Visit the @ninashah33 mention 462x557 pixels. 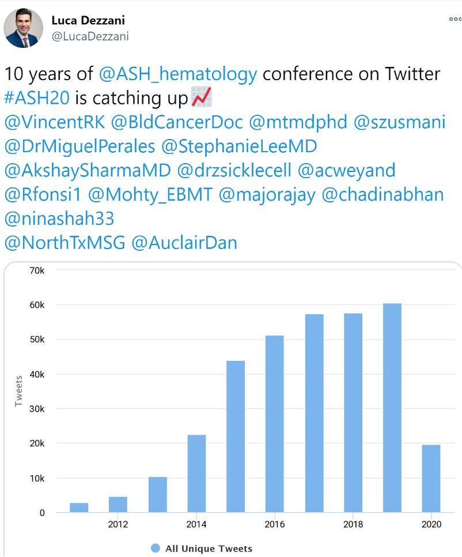coord(59,219)
